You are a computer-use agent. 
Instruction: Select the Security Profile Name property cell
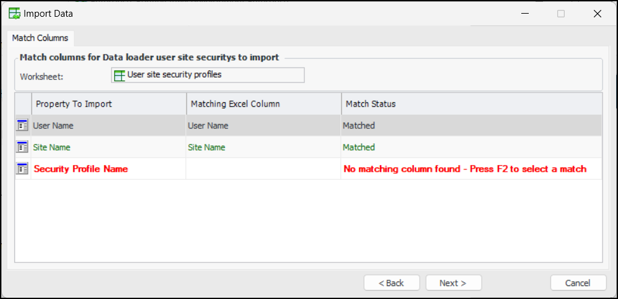tap(81, 169)
